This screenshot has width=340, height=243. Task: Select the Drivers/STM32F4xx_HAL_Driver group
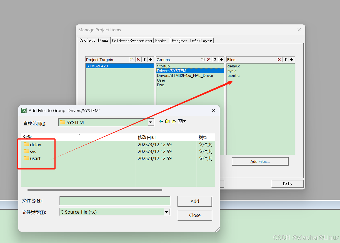pos(190,75)
